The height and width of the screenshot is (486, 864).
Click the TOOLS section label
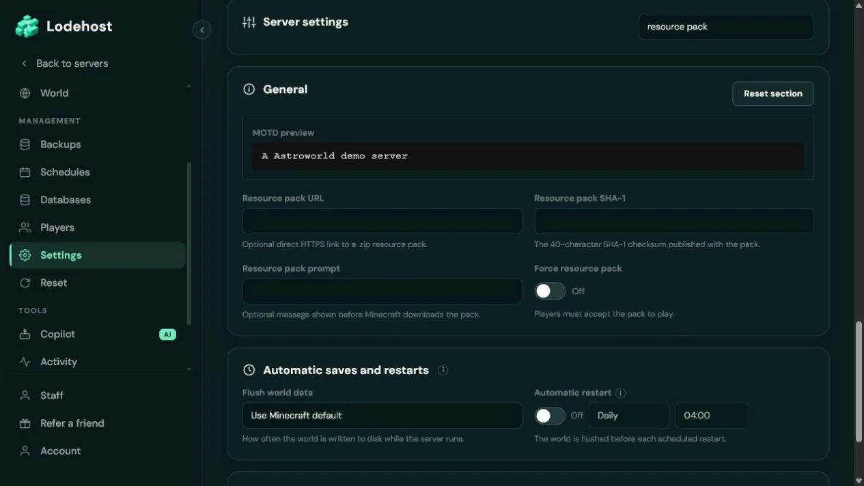click(33, 311)
